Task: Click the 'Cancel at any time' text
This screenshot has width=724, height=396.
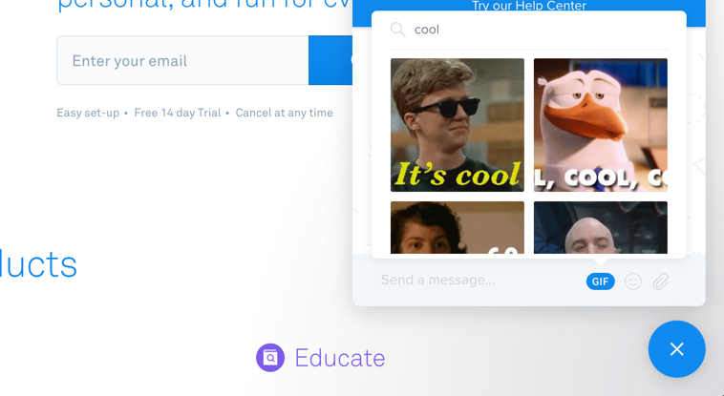Action: click(284, 114)
